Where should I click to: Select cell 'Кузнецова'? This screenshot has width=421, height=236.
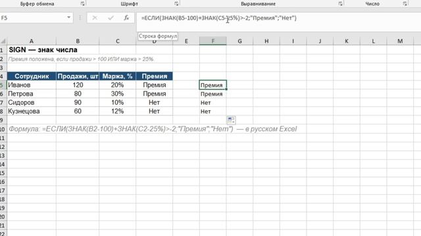click(32, 111)
